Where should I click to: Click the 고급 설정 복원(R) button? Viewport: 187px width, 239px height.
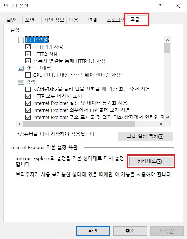[x=145, y=136]
